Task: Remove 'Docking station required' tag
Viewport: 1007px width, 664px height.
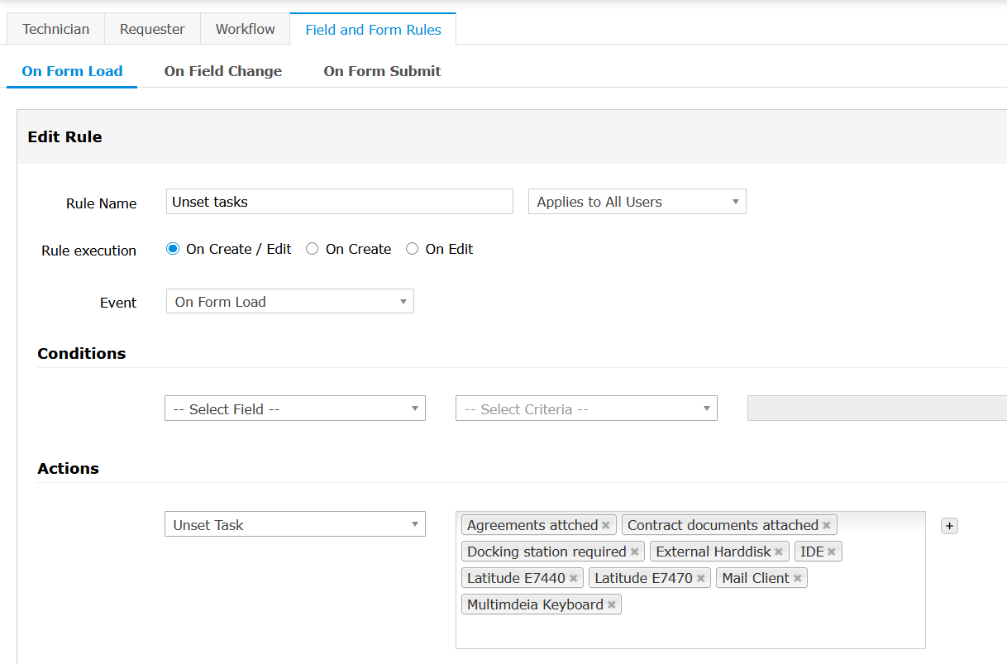Action: point(634,552)
